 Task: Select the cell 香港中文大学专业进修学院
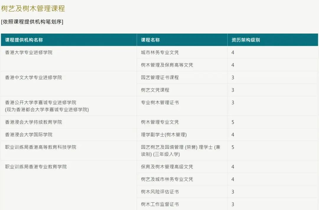33,78
